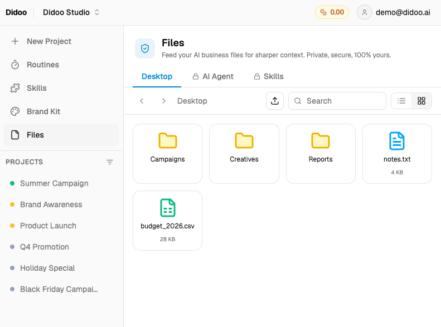Open the locked Skills tab

[x=269, y=76]
